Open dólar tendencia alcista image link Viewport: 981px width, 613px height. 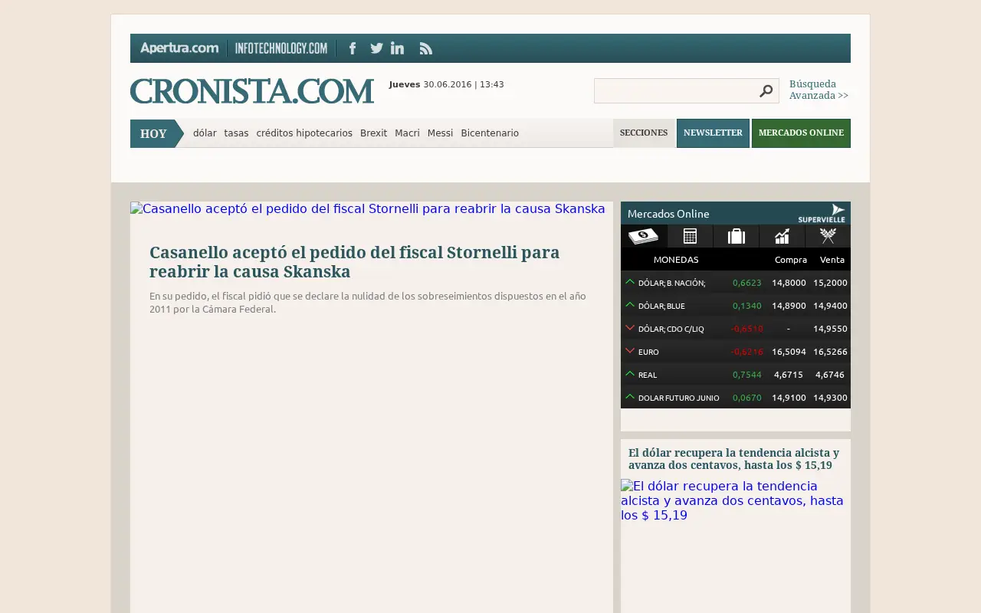732,500
